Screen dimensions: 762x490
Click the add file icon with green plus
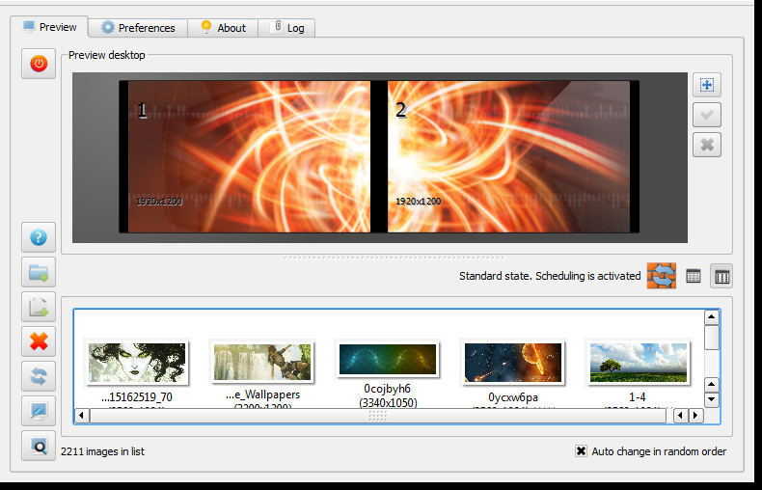point(39,307)
